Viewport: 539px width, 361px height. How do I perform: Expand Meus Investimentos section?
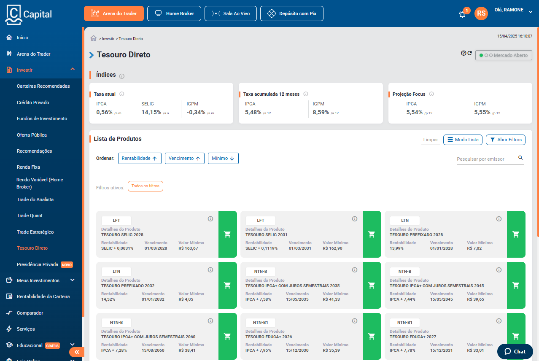[72, 280]
